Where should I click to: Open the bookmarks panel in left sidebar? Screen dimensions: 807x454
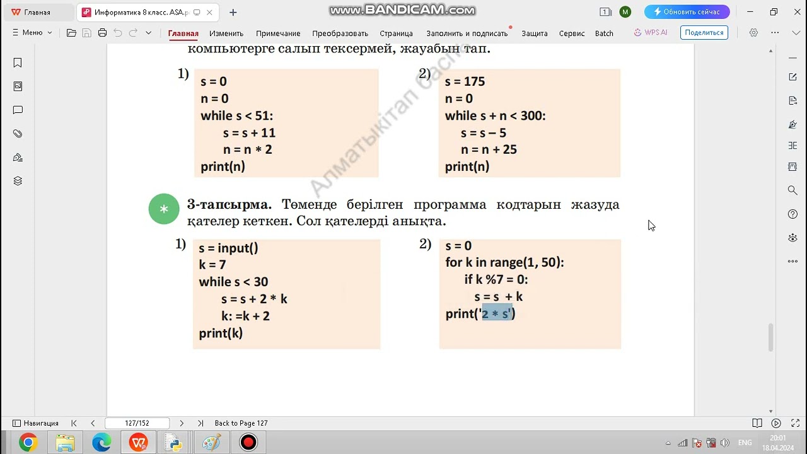[18, 62]
